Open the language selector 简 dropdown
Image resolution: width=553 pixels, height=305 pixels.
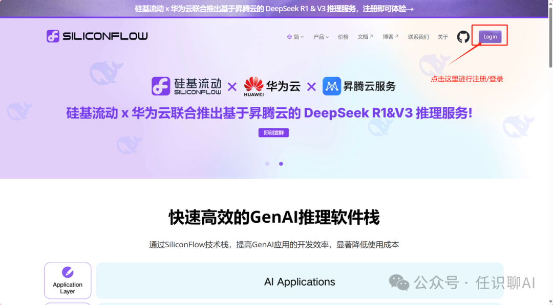295,37
